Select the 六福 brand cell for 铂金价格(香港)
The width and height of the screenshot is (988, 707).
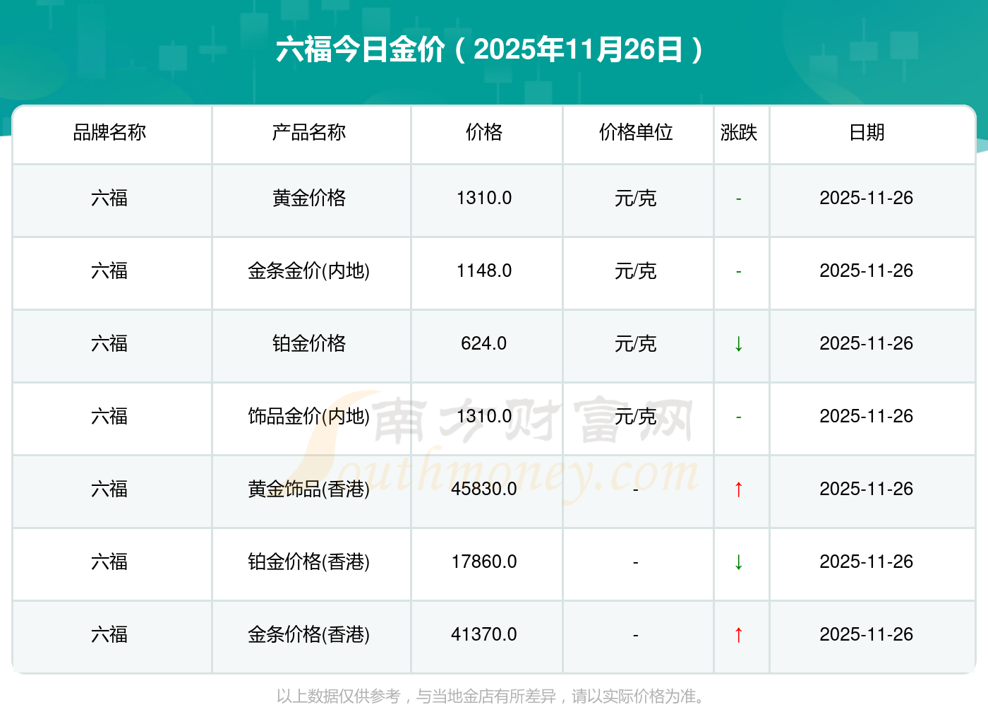109,562
